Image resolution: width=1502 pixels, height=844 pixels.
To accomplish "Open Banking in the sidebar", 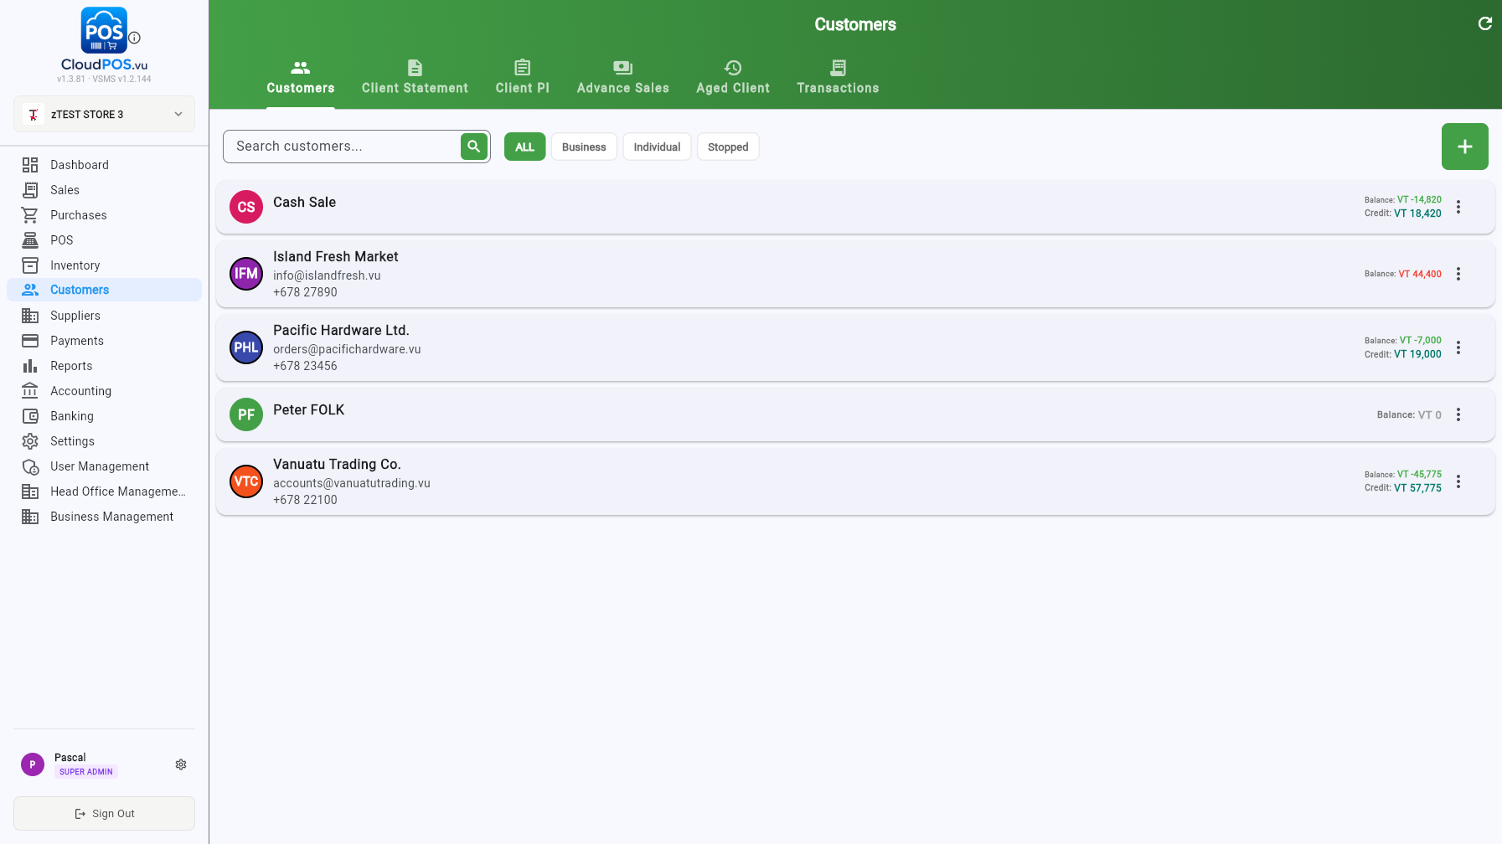I will tap(104, 416).
